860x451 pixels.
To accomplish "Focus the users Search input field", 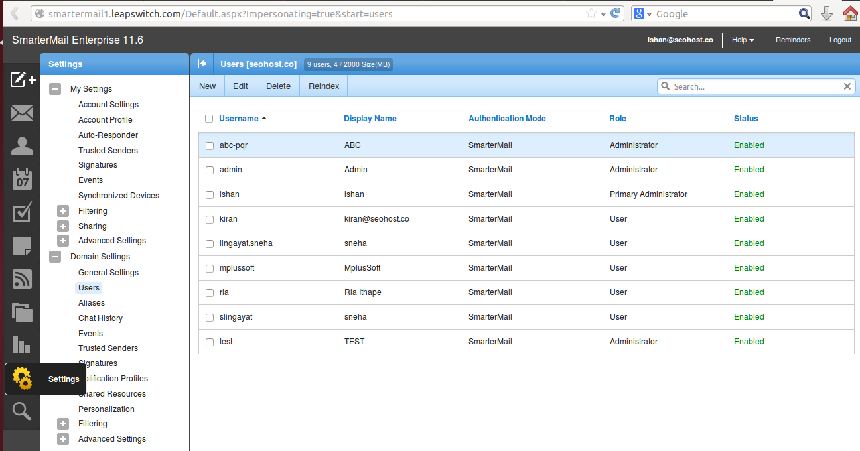I will [756, 86].
